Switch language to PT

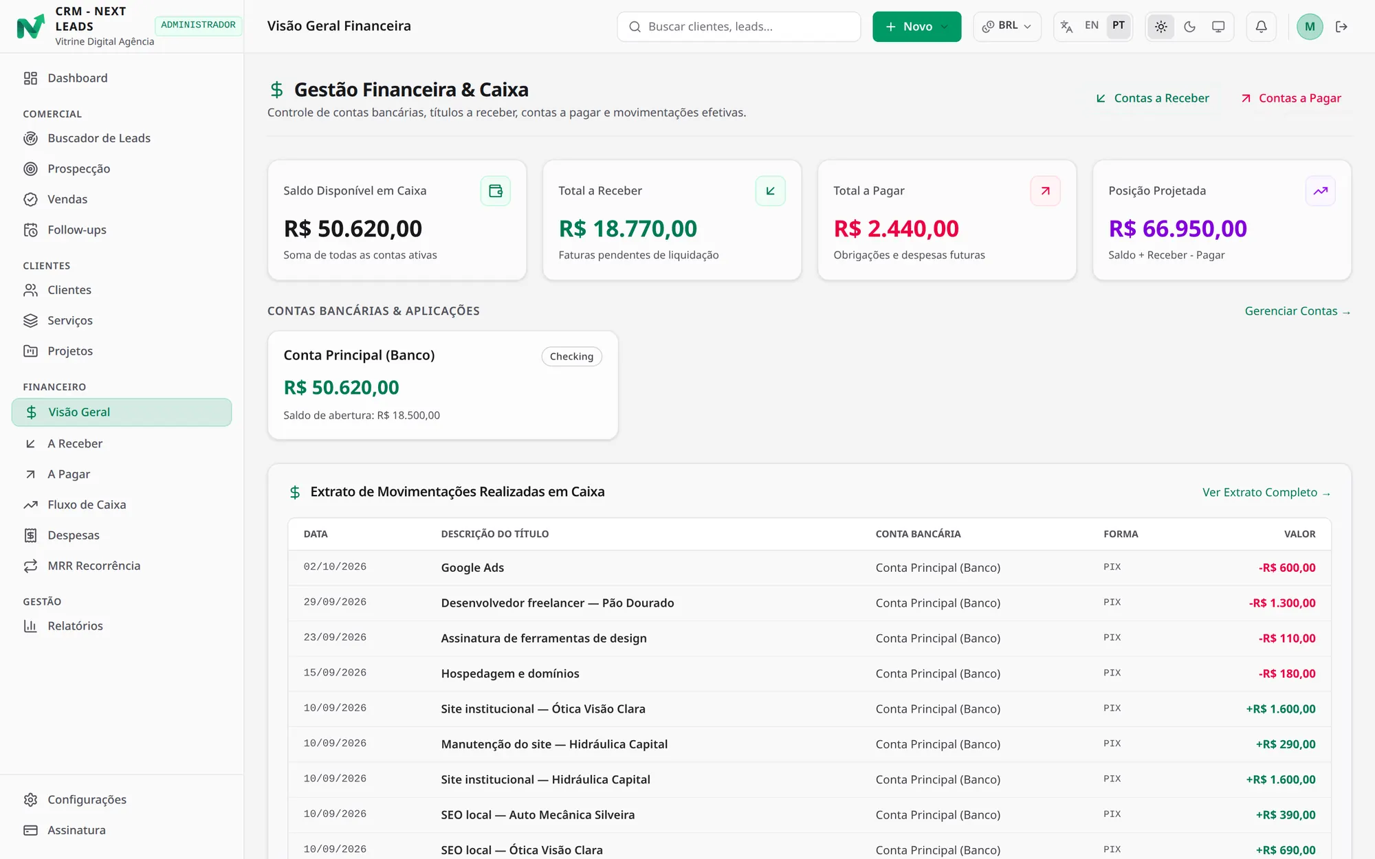1119,25
